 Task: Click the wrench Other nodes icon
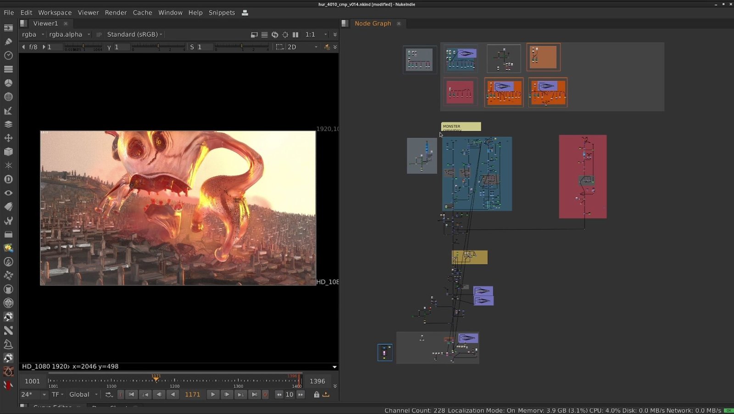point(8,221)
